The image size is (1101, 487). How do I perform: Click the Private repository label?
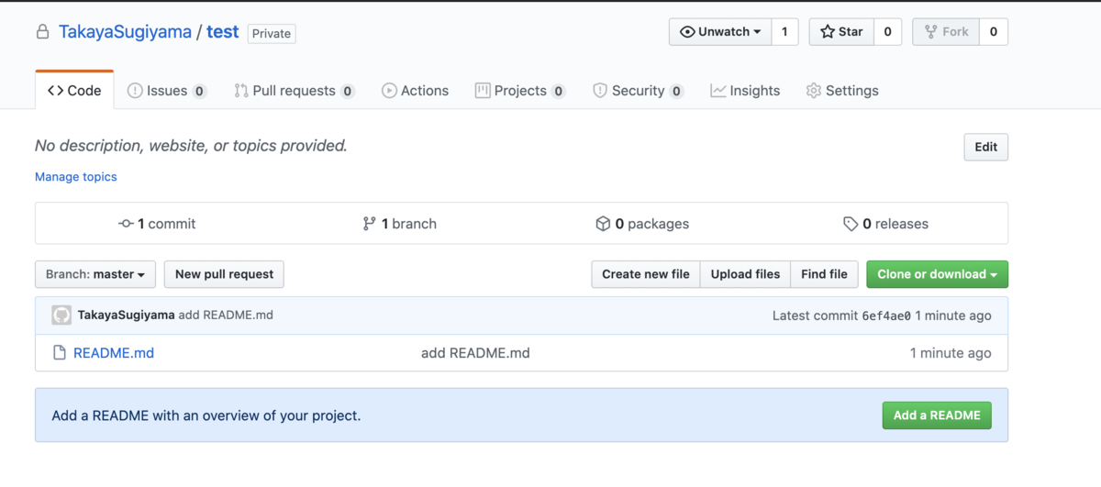[x=272, y=34]
